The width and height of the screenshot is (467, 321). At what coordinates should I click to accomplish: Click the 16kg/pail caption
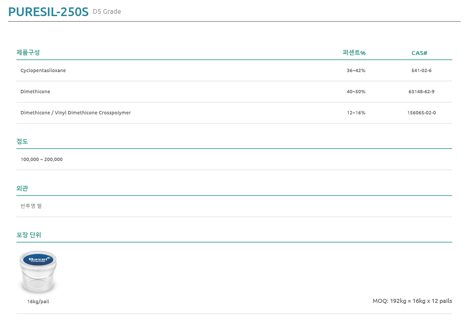point(38,302)
